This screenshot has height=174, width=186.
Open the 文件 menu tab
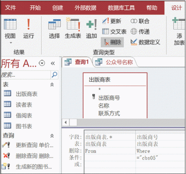[10, 8]
